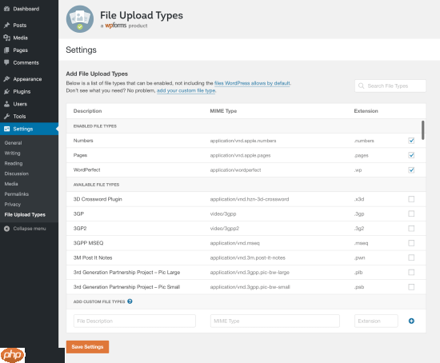This screenshot has height=363, width=440.
Task: Enable the Pic Small file type checkbox
Action: (x=411, y=287)
